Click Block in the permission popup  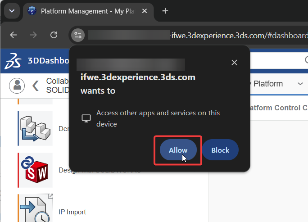(220, 150)
